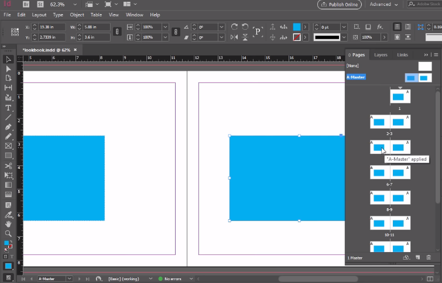Create new page in Pages panel

[418, 257]
